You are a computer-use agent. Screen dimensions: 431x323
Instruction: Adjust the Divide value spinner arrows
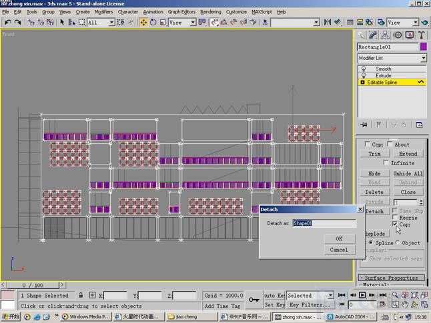[421, 202]
